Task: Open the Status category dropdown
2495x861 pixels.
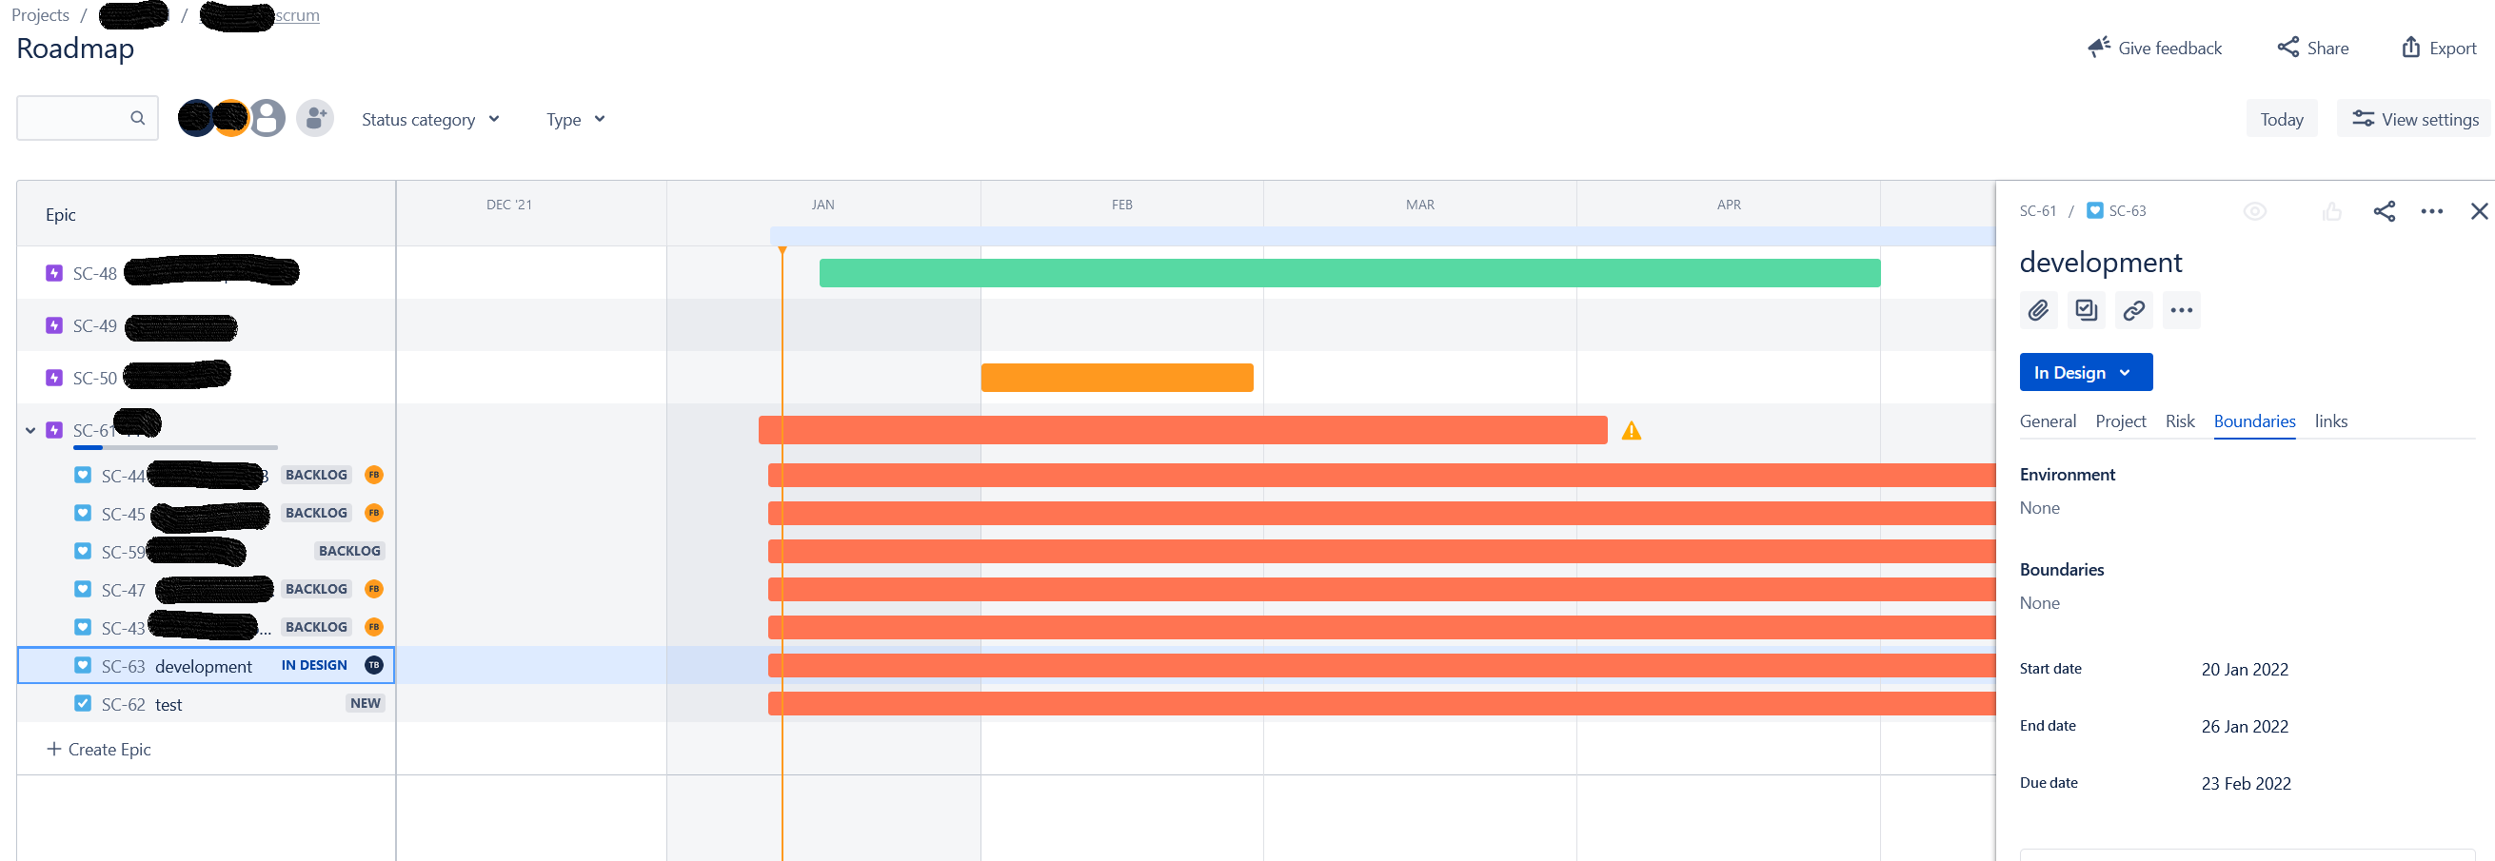Action: point(431,119)
